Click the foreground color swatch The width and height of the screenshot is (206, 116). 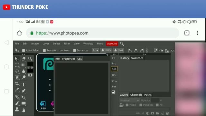coord(30,64)
